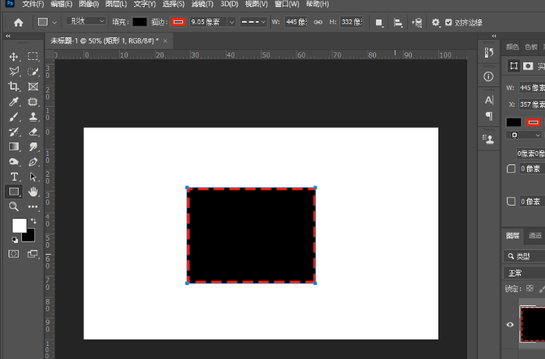This screenshot has width=545, height=359.
Task: Collapse the right panel dock arrows
Action: click(494, 36)
